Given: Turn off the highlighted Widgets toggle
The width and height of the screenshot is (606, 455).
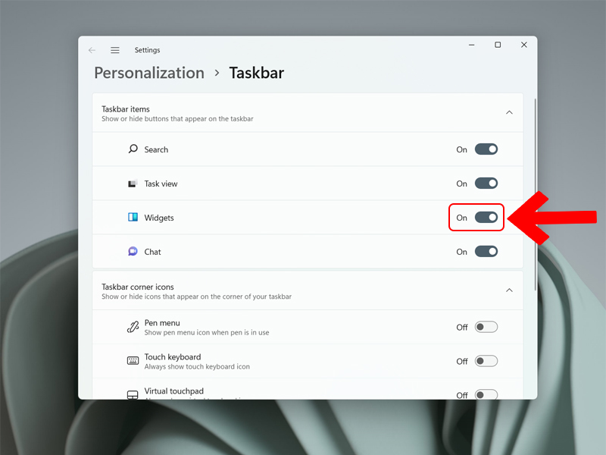Looking at the screenshot, I should point(485,218).
